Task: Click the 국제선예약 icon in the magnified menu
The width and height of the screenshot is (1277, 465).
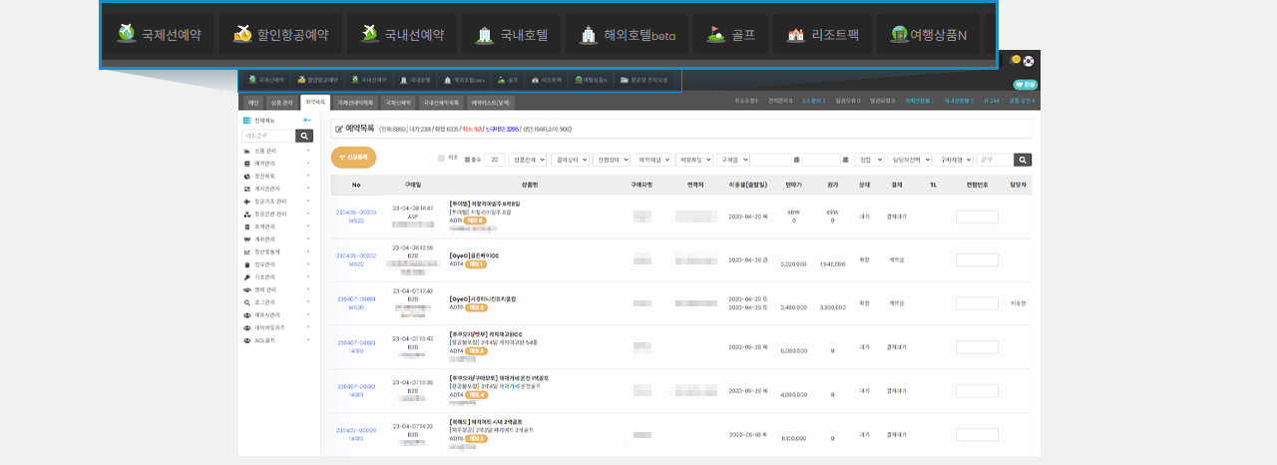Action: (x=127, y=34)
